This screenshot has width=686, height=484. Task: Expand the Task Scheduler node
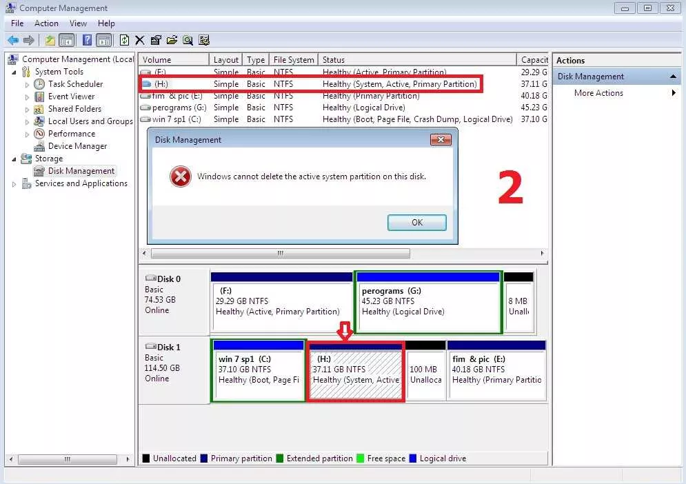point(27,85)
